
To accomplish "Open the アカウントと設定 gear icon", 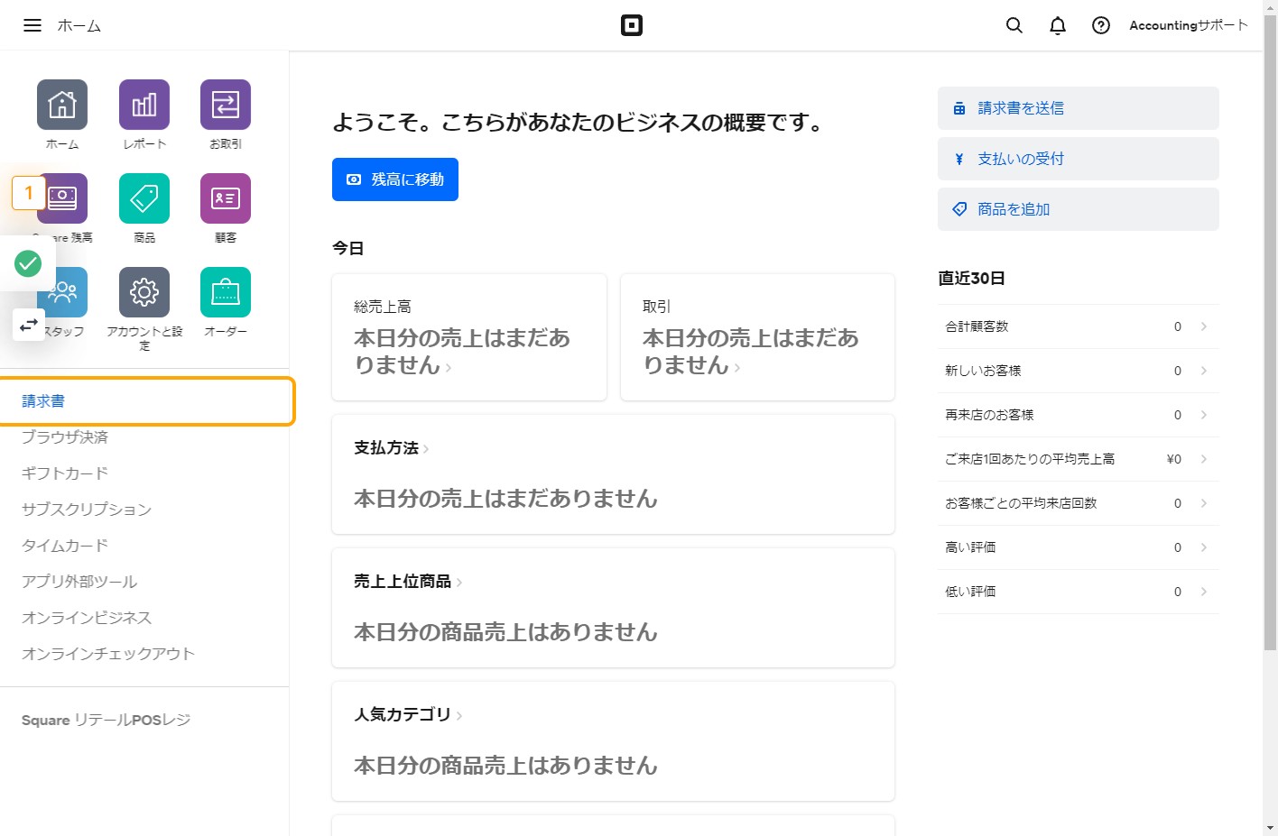I will coord(144,292).
